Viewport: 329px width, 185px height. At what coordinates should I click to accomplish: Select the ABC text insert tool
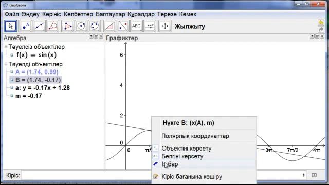136,26
